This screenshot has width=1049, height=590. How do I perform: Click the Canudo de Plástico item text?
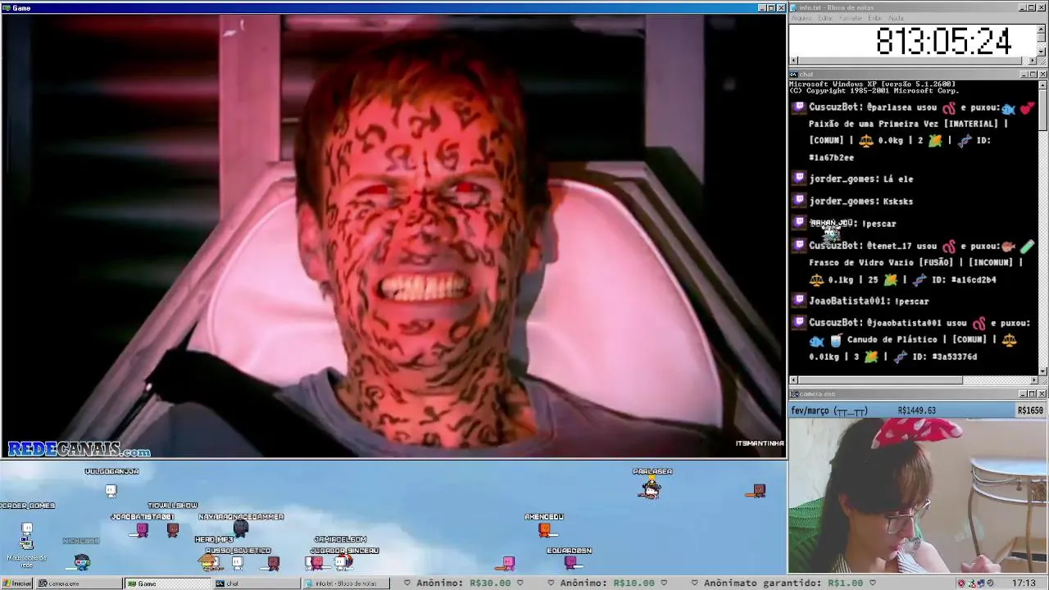892,339
